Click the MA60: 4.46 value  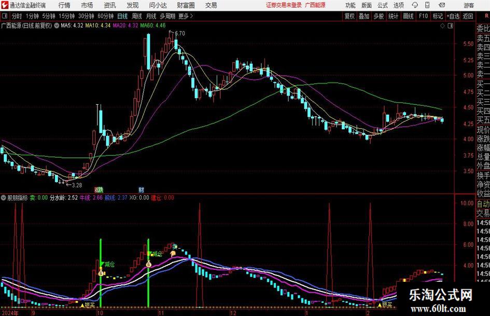(x=153, y=25)
